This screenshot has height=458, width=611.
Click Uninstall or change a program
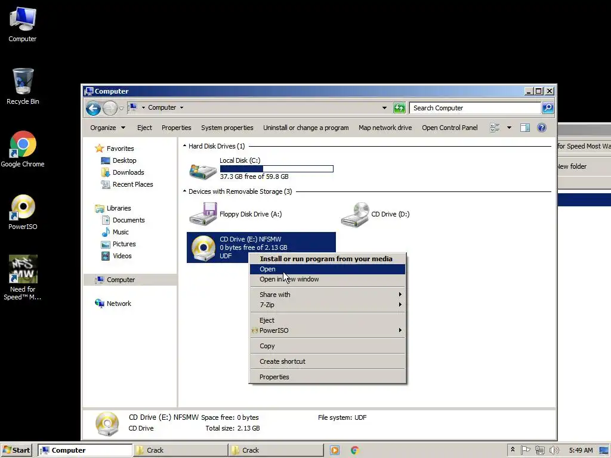pos(305,128)
